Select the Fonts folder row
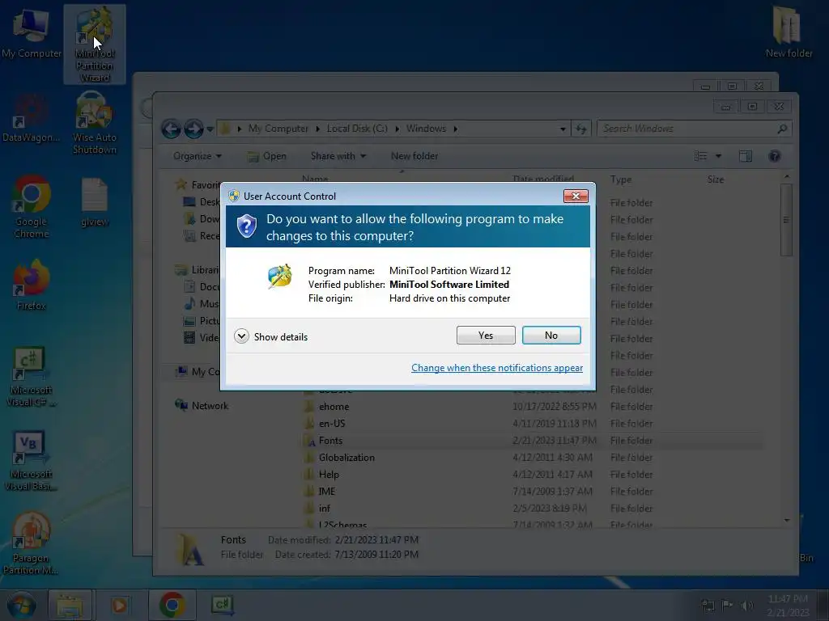 [531, 441]
